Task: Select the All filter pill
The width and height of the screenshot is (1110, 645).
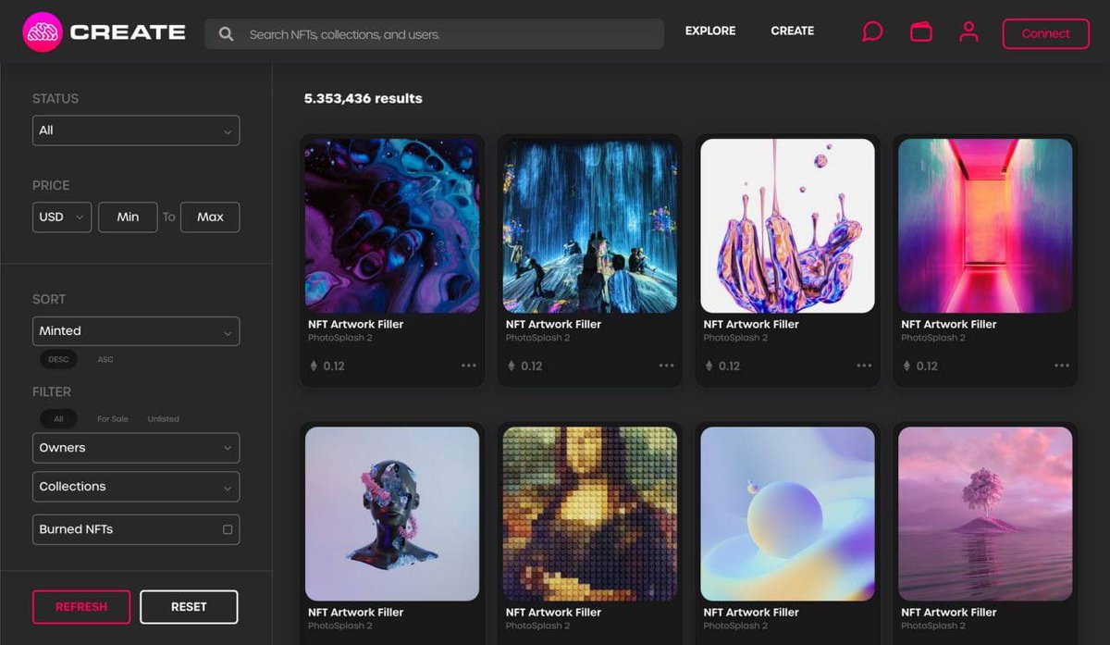Action: [x=58, y=419]
